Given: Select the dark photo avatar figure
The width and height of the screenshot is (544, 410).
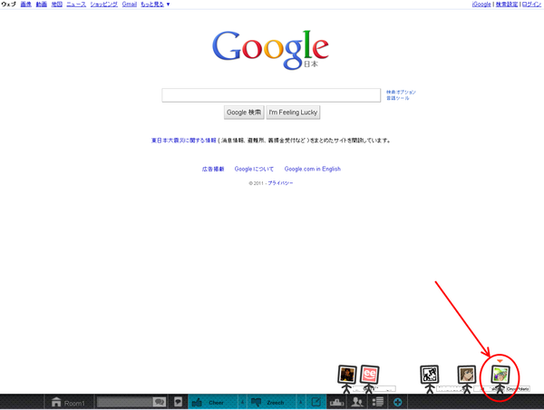Looking at the screenshot, I should tap(347, 378).
